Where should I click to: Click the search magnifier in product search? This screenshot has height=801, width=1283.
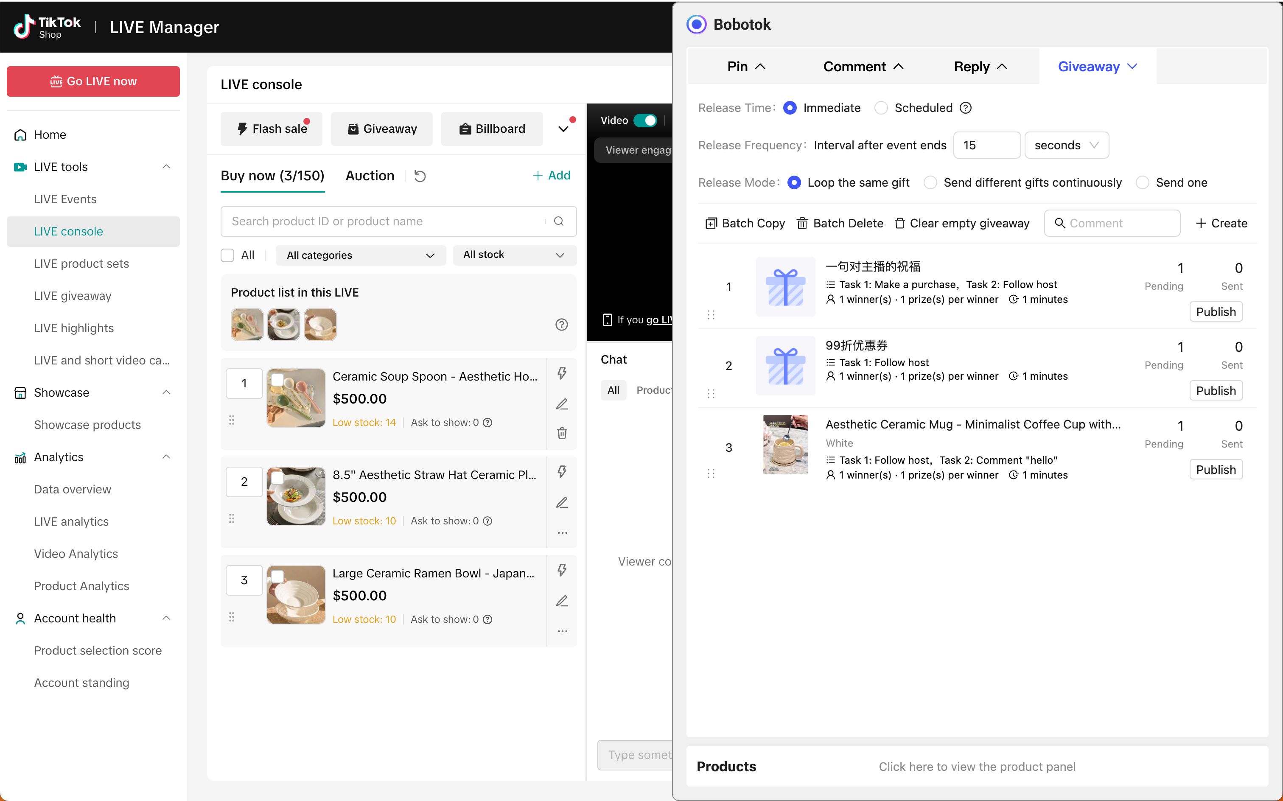pyautogui.click(x=558, y=221)
